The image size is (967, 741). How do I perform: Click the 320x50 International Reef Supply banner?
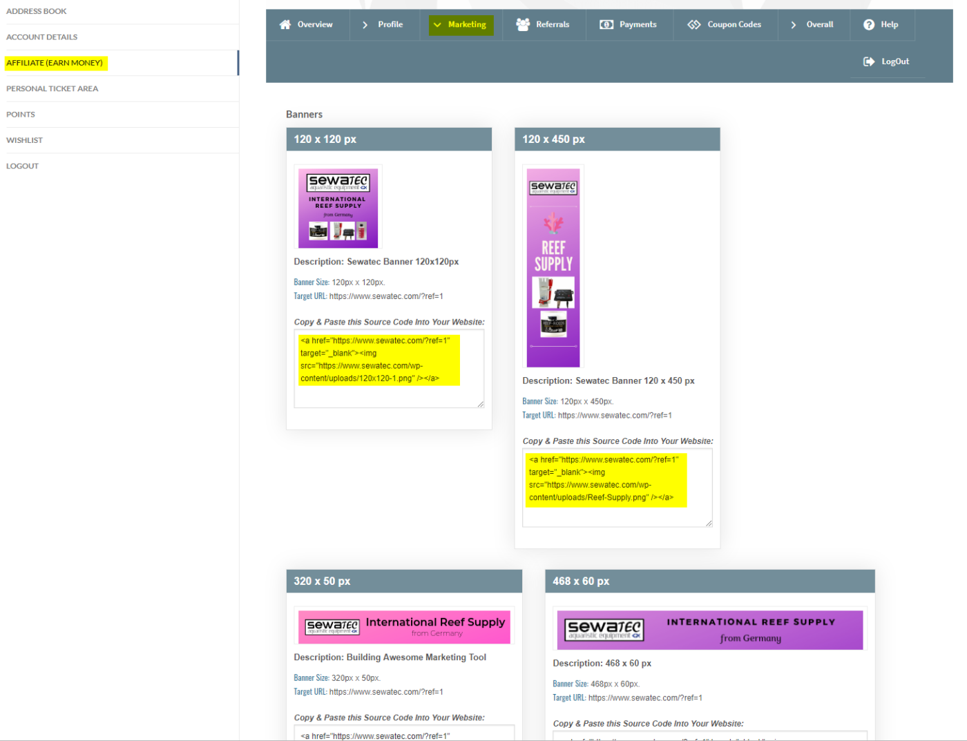pyautogui.click(x=404, y=627)
